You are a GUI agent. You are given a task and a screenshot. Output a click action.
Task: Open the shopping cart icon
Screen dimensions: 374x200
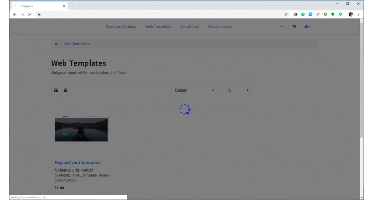click(x=294, y=26)
